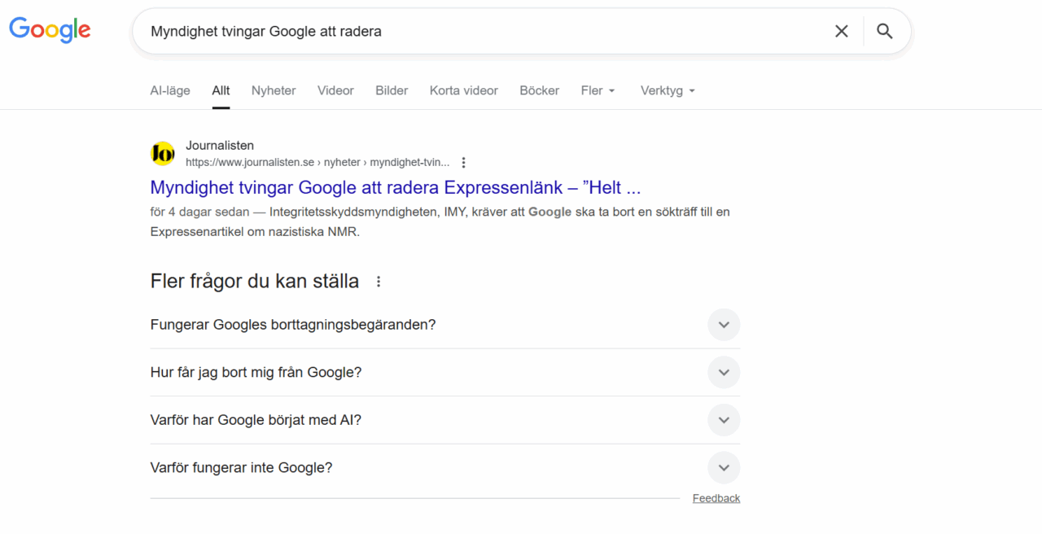
Task: Click inside the search query text field
Action: pos(480,31)
